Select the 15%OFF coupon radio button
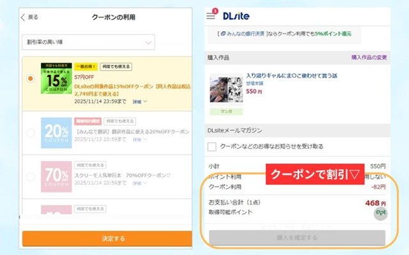Viewport: 409px width, 255px height. click(29, 78)
